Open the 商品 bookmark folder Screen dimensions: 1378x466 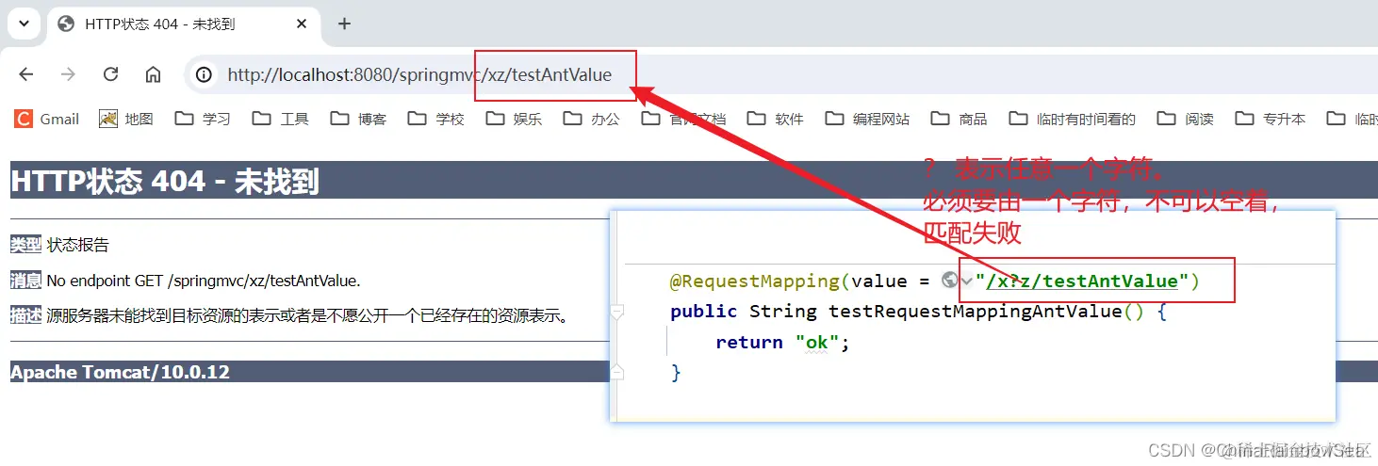(x=959, y=119)
